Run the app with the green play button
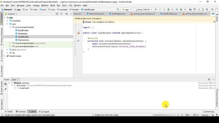This screenshot has width=219, height=123. click(156, 10)
